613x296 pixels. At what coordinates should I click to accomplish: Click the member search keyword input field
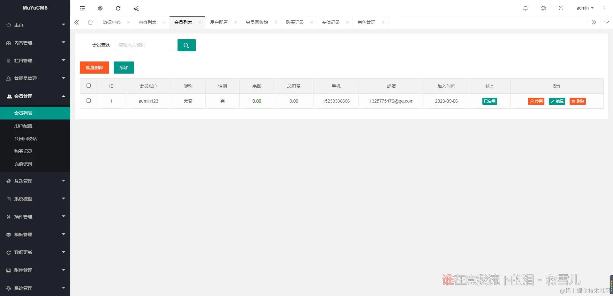[144, 45]
